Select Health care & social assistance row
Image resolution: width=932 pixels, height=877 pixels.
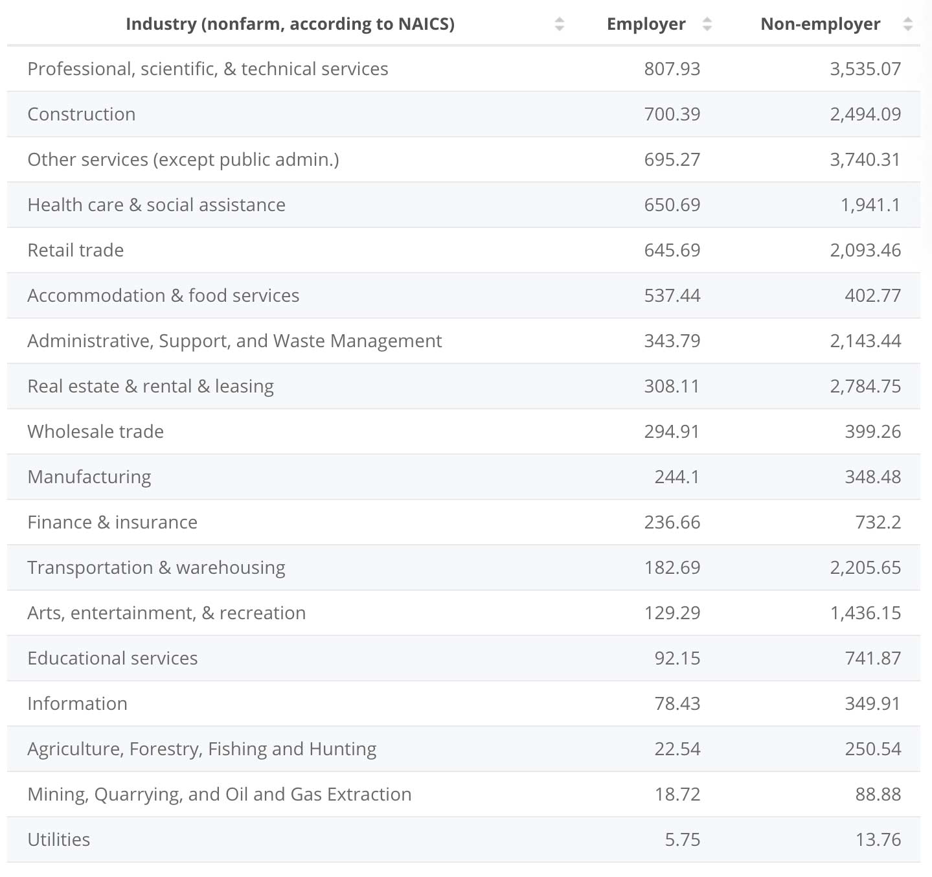(x=156, y=205)
